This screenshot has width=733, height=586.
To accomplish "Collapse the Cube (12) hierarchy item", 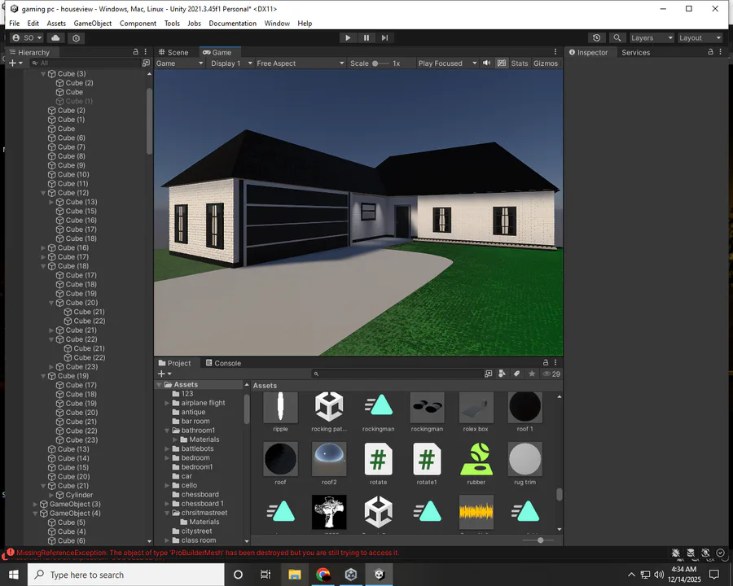I will click(43, 193).
